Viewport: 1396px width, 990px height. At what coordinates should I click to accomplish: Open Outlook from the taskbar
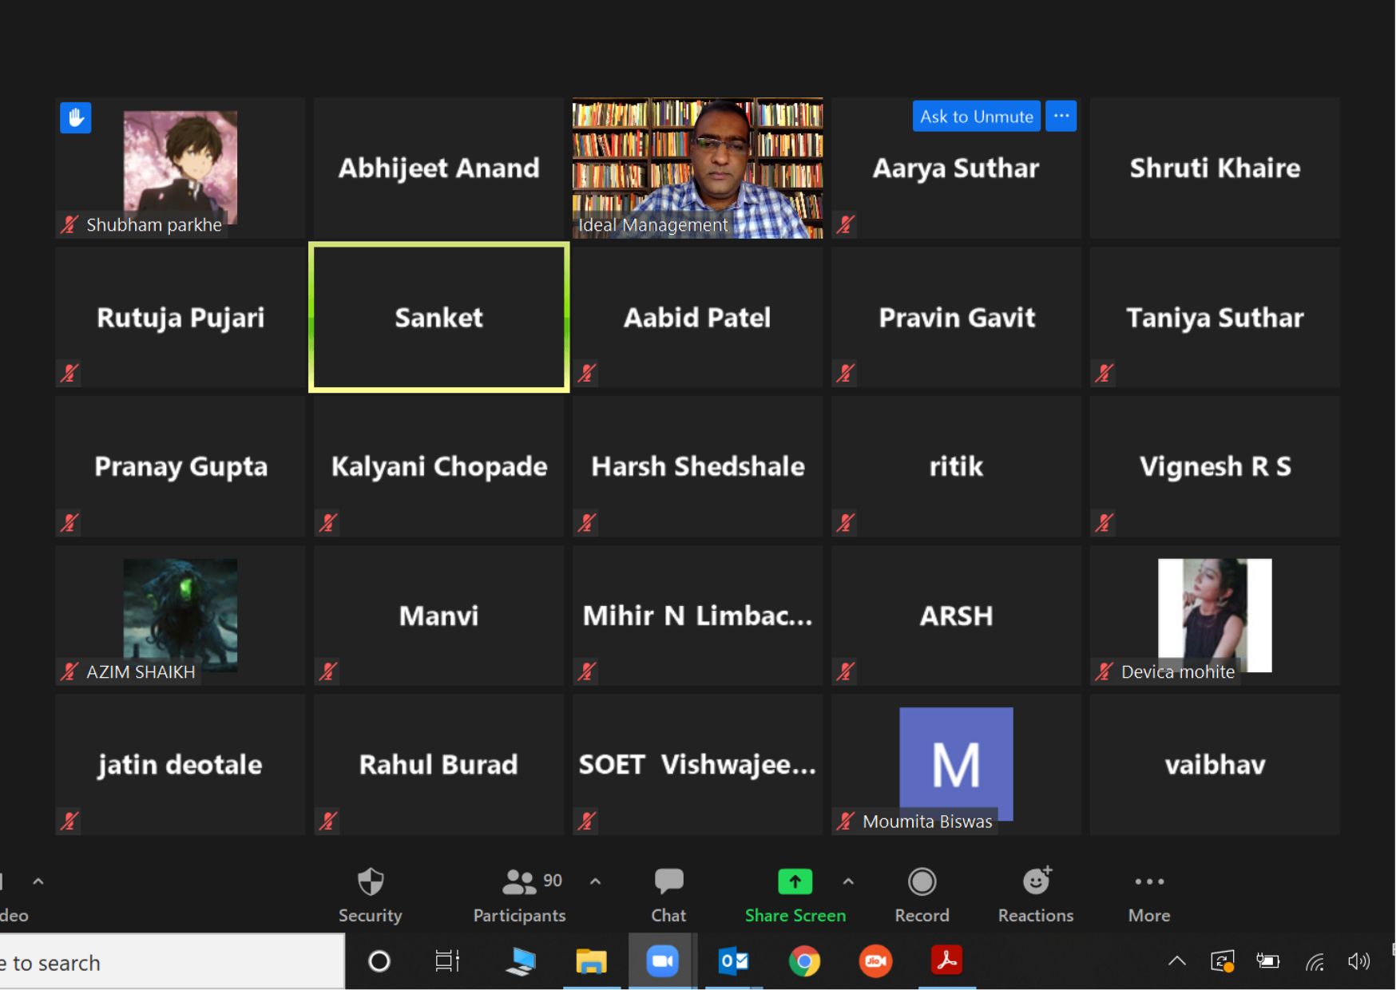coord(734,961)
